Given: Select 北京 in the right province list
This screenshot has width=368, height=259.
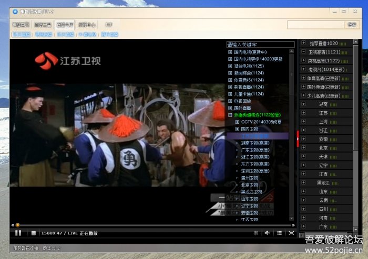Looking at the screenshot, I should tap(326, 148).
